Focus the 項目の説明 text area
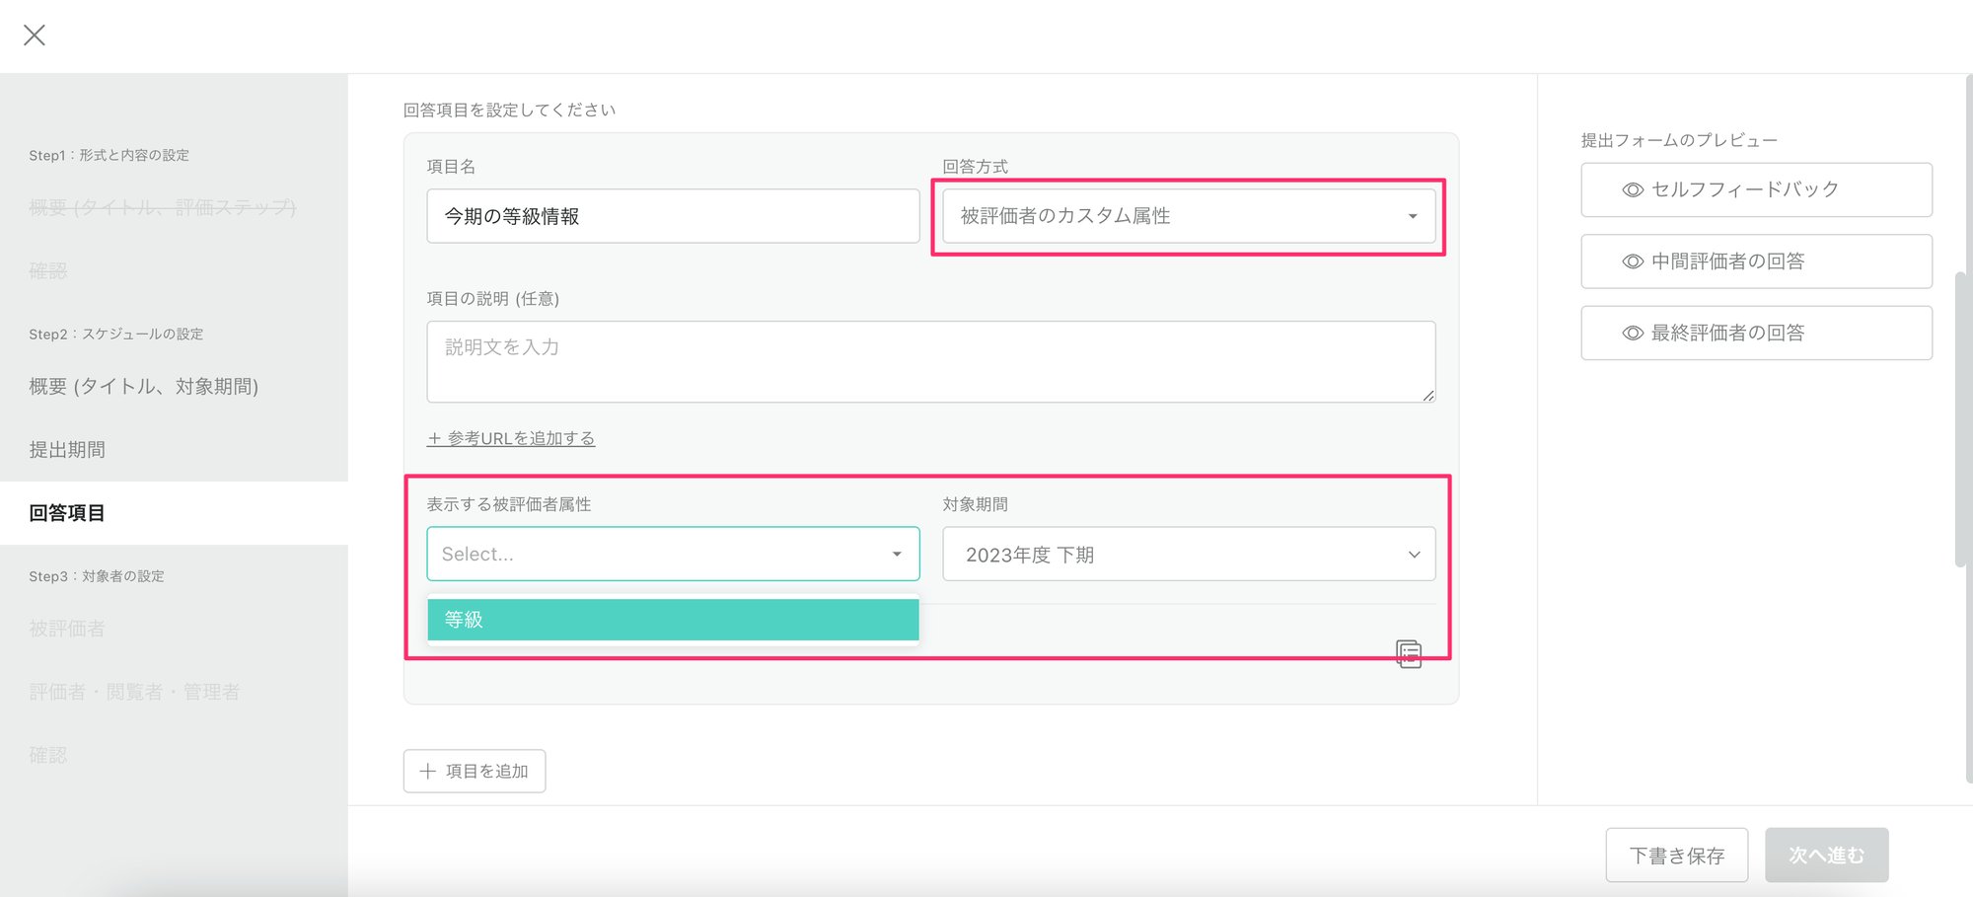The width and height of the screenshot is (1973, 897). click(x=929, y=361)
